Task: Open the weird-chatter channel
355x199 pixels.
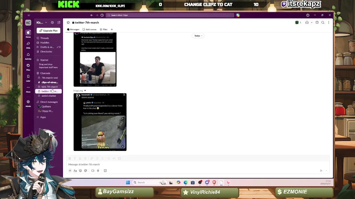Action: (49, 96)
